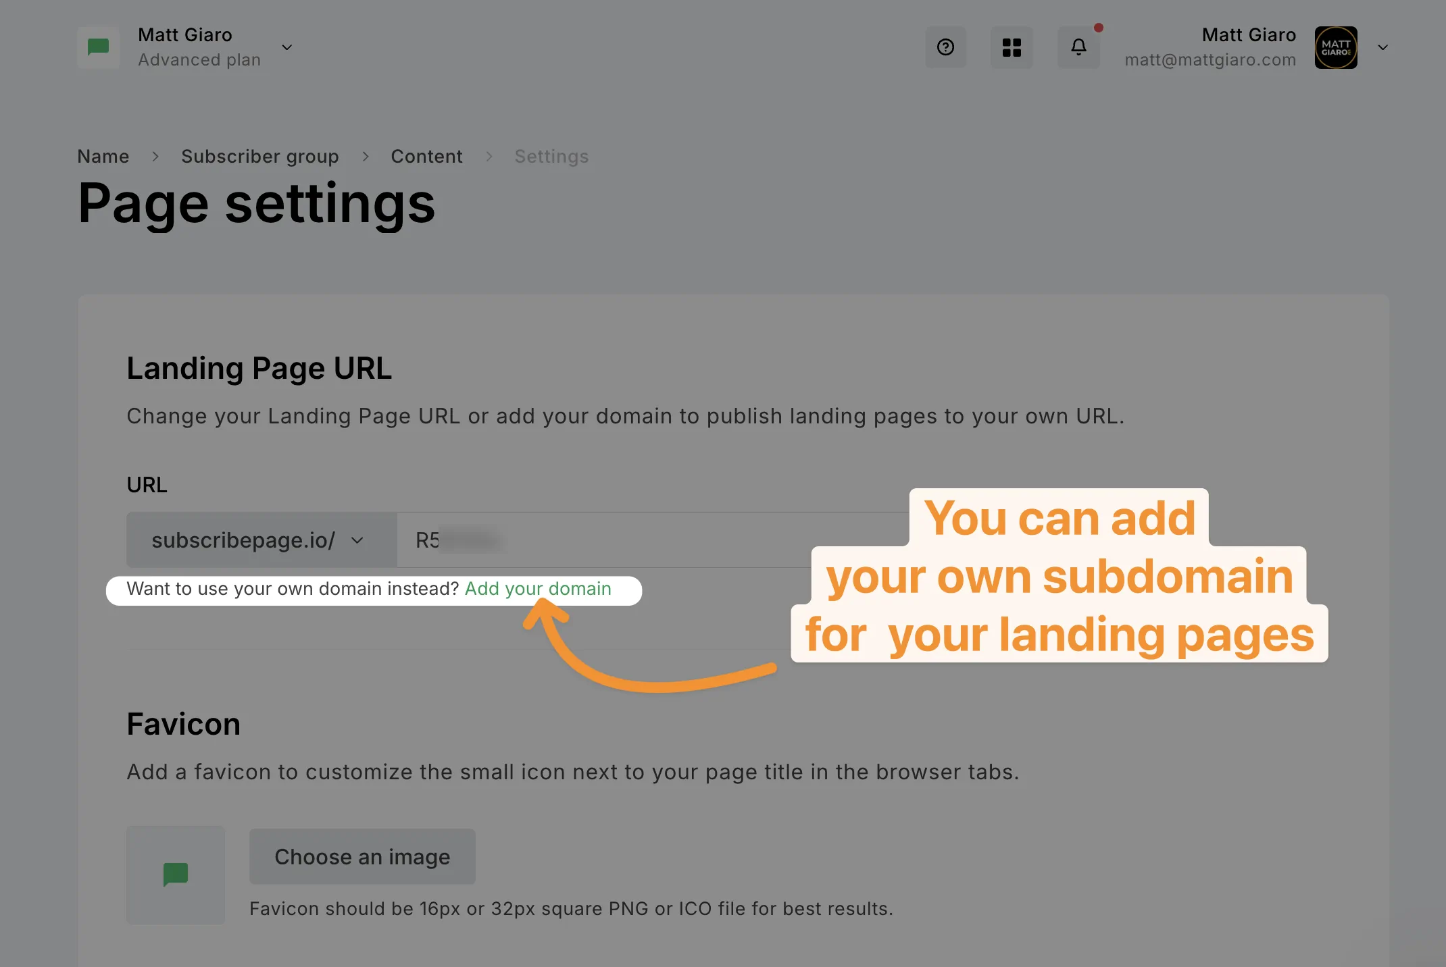Screen dimensions: 1446x967
Task: Click the green chat logo icon
Action: pyautogui.click(x=99, y=47)
